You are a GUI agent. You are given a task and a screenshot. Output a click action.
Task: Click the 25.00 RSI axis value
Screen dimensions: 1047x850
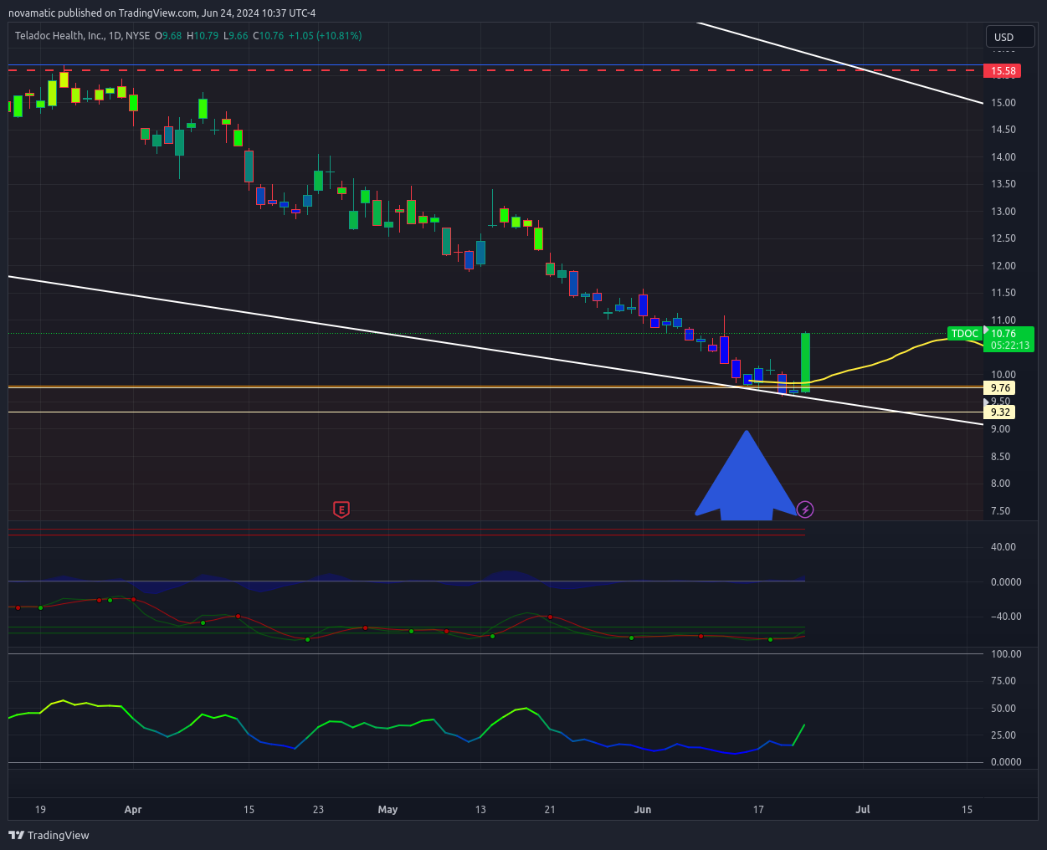point(1003,735)
